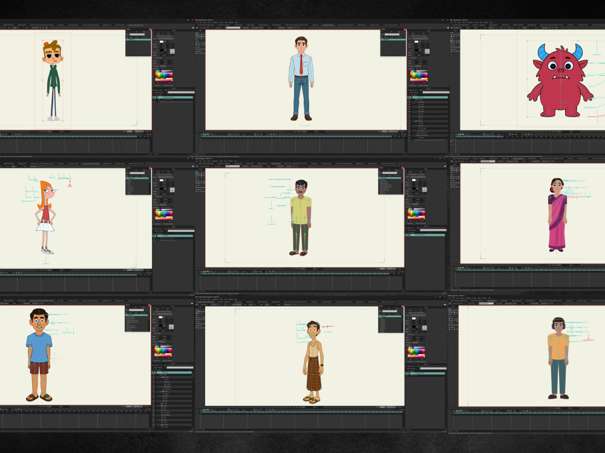Click the Actions panel search field in red-tie man window
This screenshot has height=453, width=605.
coord(392,34)
